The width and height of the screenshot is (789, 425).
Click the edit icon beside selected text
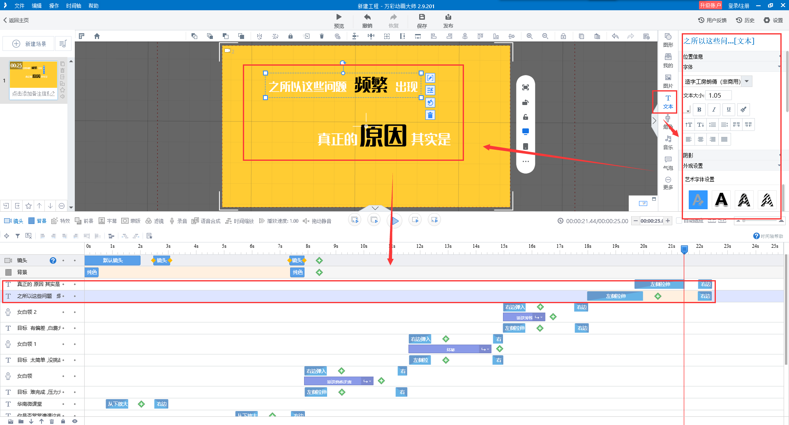coord(430,78)
